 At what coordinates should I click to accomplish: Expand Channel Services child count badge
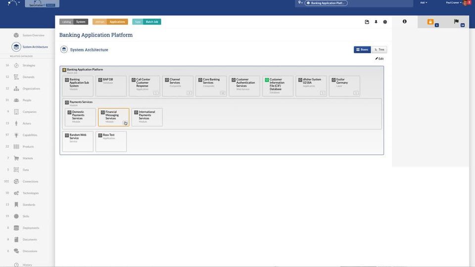[189, 93]
